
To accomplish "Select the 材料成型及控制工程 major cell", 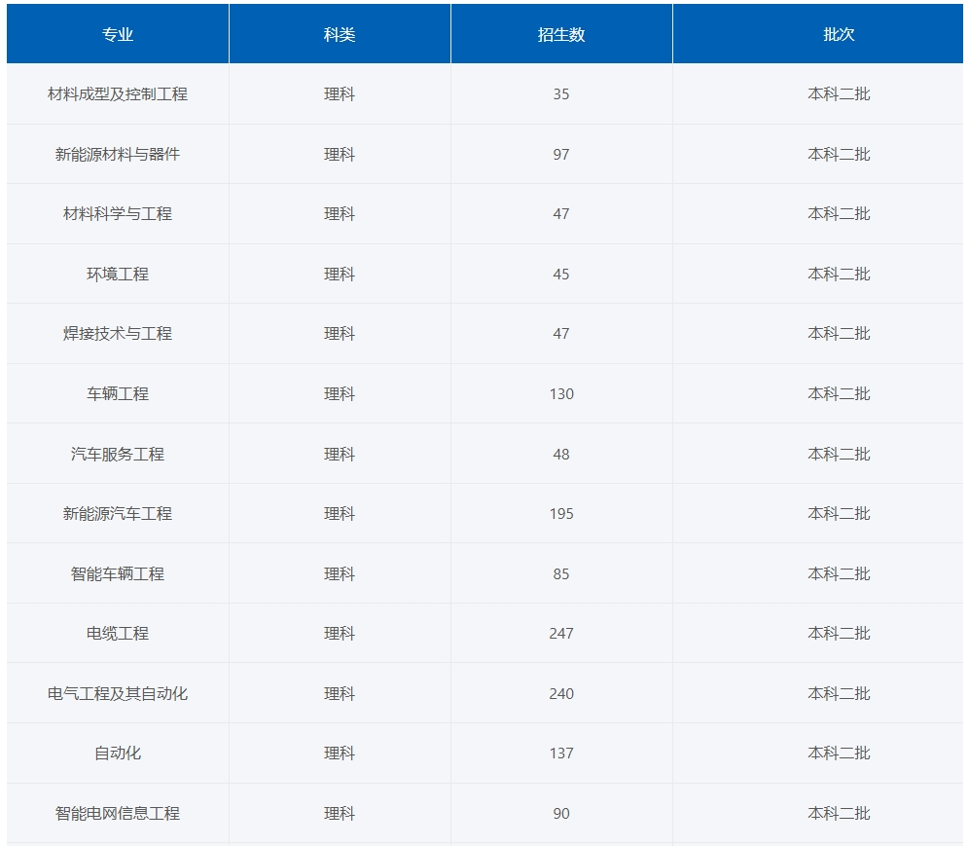I will tap(118, 94).
